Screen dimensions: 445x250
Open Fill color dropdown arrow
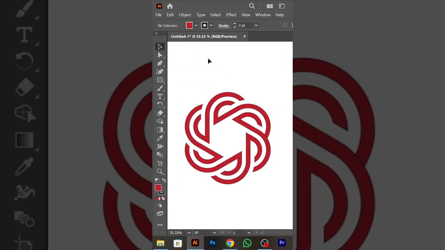click(x=196, y=25)
